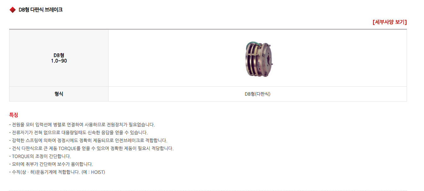Screen dimensions: 424x191
Task: Click the '(예 : HOIST)' example text
Action: [93, 172]
